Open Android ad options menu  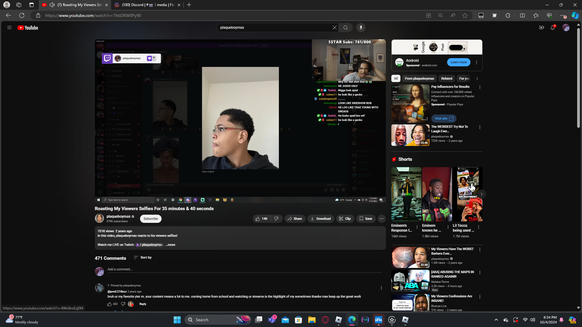tap(477, 62)
